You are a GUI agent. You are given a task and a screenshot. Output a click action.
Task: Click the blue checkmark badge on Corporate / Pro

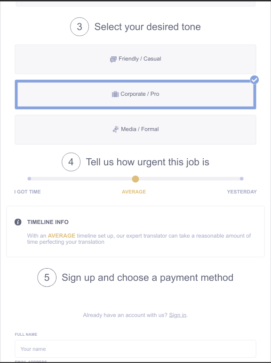click(254, 80)
